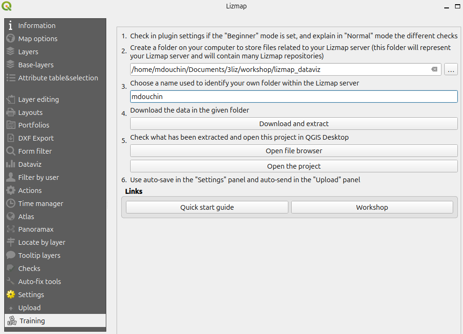Minimize the Lizmap window
This screenshot has width=463, height=334.
[447, 7]
